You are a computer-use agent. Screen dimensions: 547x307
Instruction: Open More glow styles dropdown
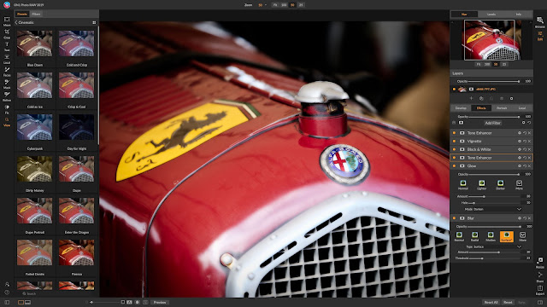click(519, 185)
